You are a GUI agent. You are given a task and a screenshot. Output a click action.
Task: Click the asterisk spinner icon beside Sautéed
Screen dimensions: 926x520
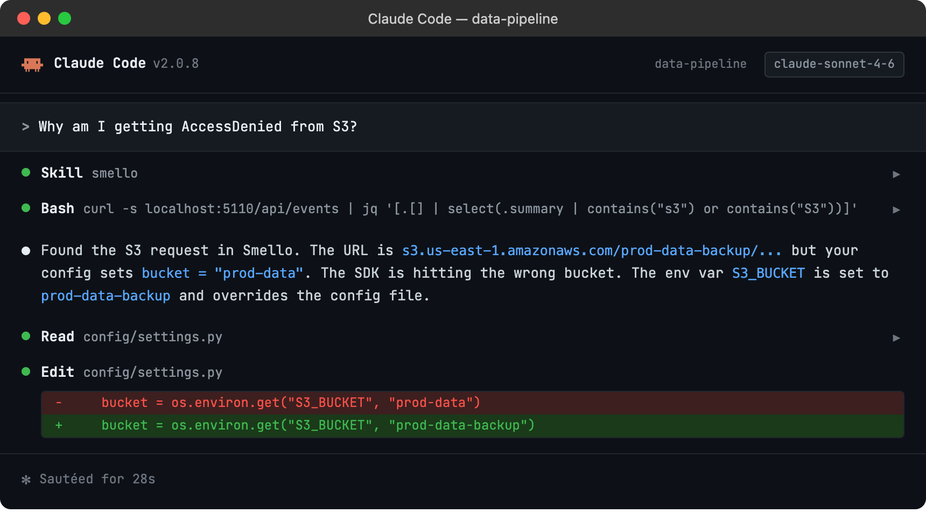pos(26,480)
